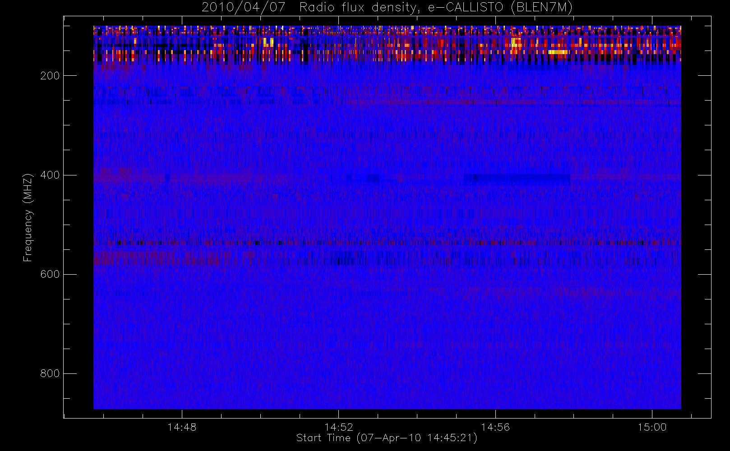Click the 'Start Time (07-Apr-10 14:45:21)' axis label

click(387, 438)
